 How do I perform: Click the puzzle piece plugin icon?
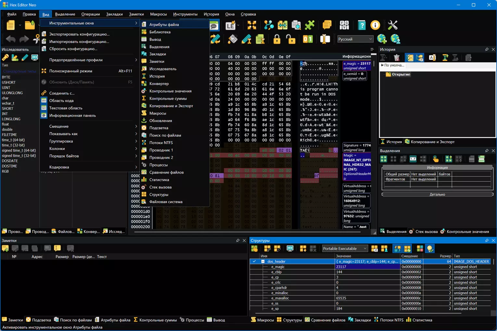coord(310,25)
